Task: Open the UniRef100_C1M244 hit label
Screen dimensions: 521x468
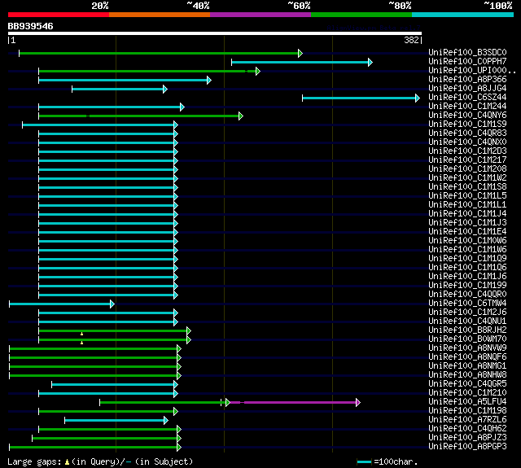Action: [x=467, y=107]
